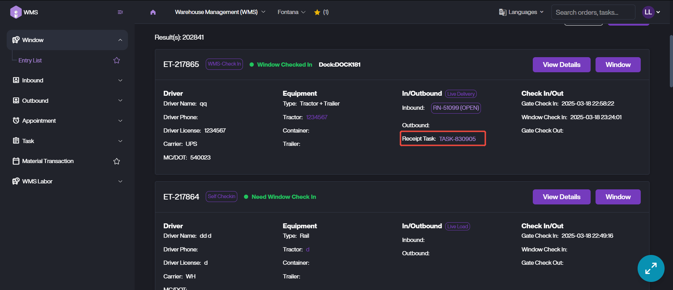Open receipt task link TASK-830905
The height and width of the screenshot is (290, 673).
(457, 139)
